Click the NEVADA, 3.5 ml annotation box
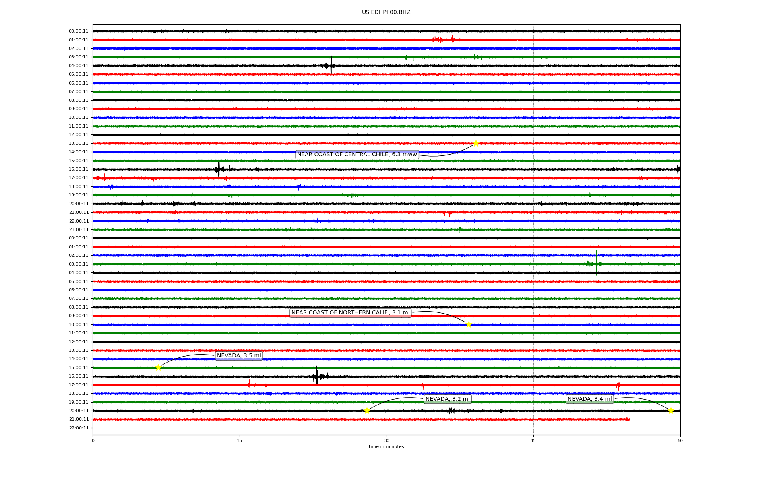 tap(239, 356)
